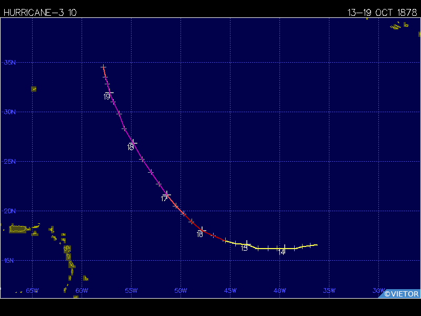The image size is (421, 316).
Task: Click the 25N latitude label
Action: click(x=9, y=161)
